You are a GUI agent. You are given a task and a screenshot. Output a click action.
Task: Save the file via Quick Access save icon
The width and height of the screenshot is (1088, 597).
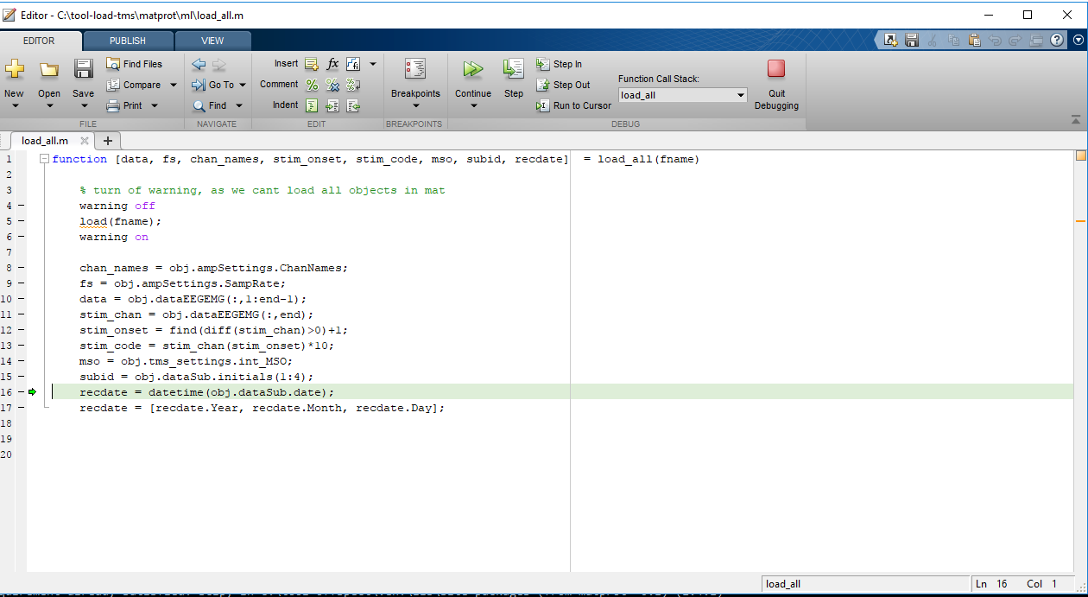[x=912, y=40]
